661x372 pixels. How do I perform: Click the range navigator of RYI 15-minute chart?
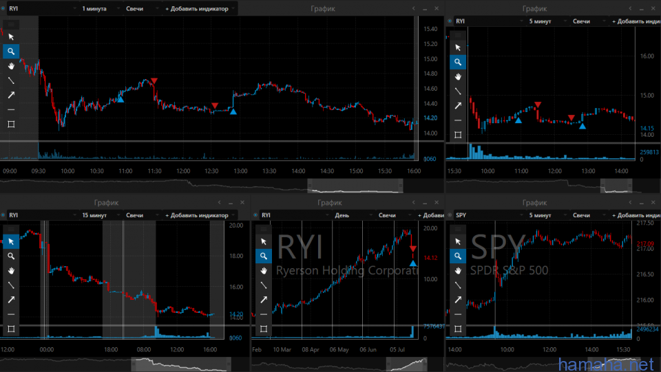coord(125,364)
